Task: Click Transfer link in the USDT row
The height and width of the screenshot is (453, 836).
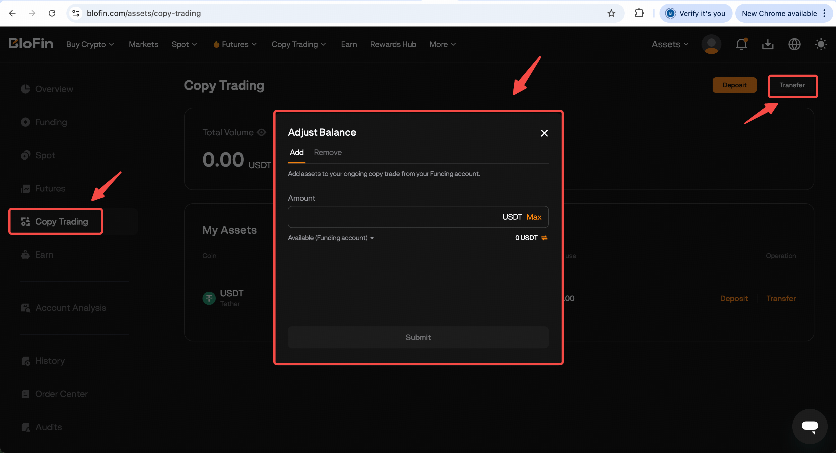Action: 781,298
